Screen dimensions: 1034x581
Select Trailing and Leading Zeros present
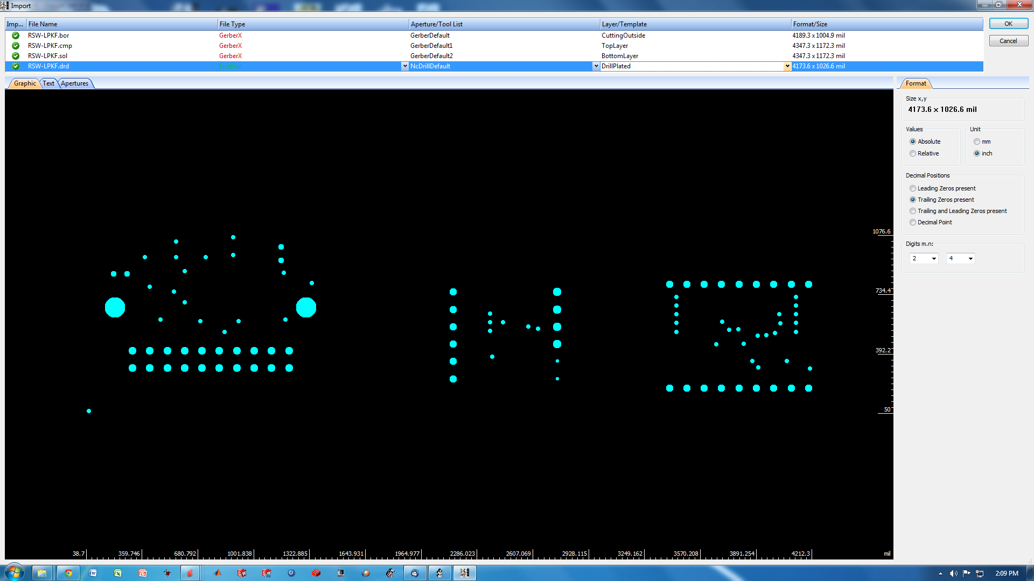click(x=912, y=211)
